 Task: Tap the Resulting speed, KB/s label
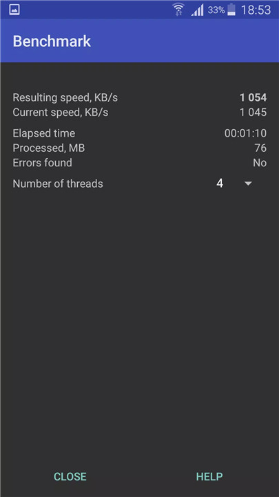point(65,97)
